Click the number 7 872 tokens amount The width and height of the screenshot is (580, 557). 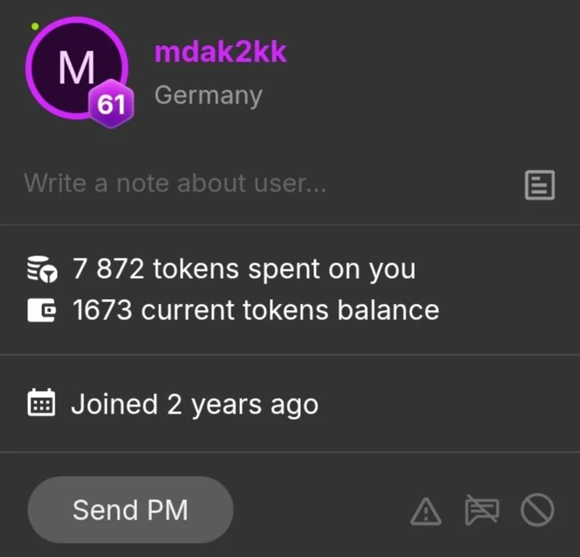pos(108,269)
